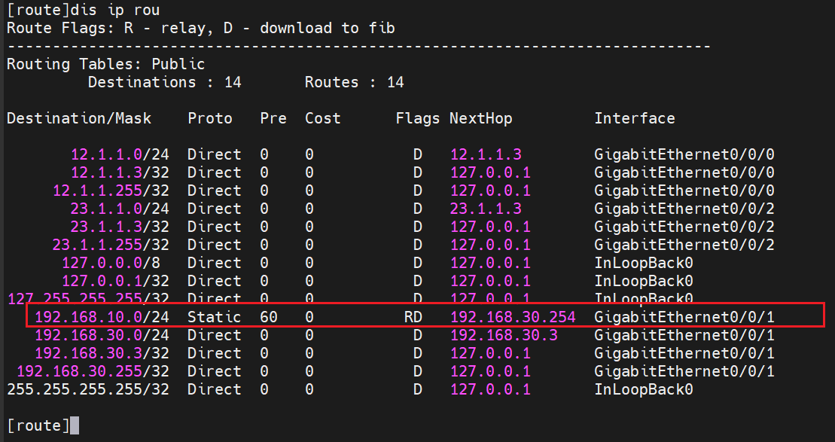Click the 12.1.1.0/24 destination entry
835x442 pixels.
pos(120,154)
